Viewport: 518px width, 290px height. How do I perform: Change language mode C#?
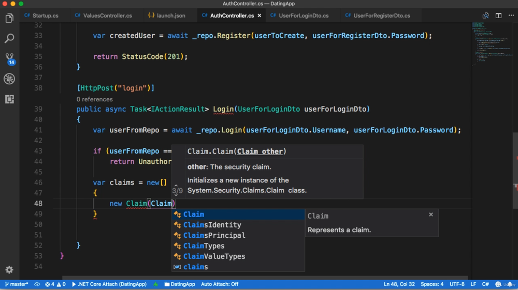[485, 284]
